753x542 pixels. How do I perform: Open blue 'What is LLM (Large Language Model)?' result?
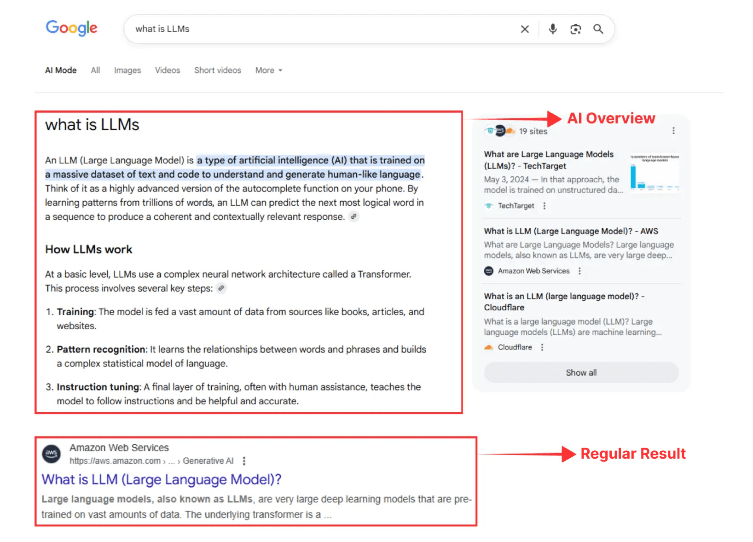[x=162, y=479]
